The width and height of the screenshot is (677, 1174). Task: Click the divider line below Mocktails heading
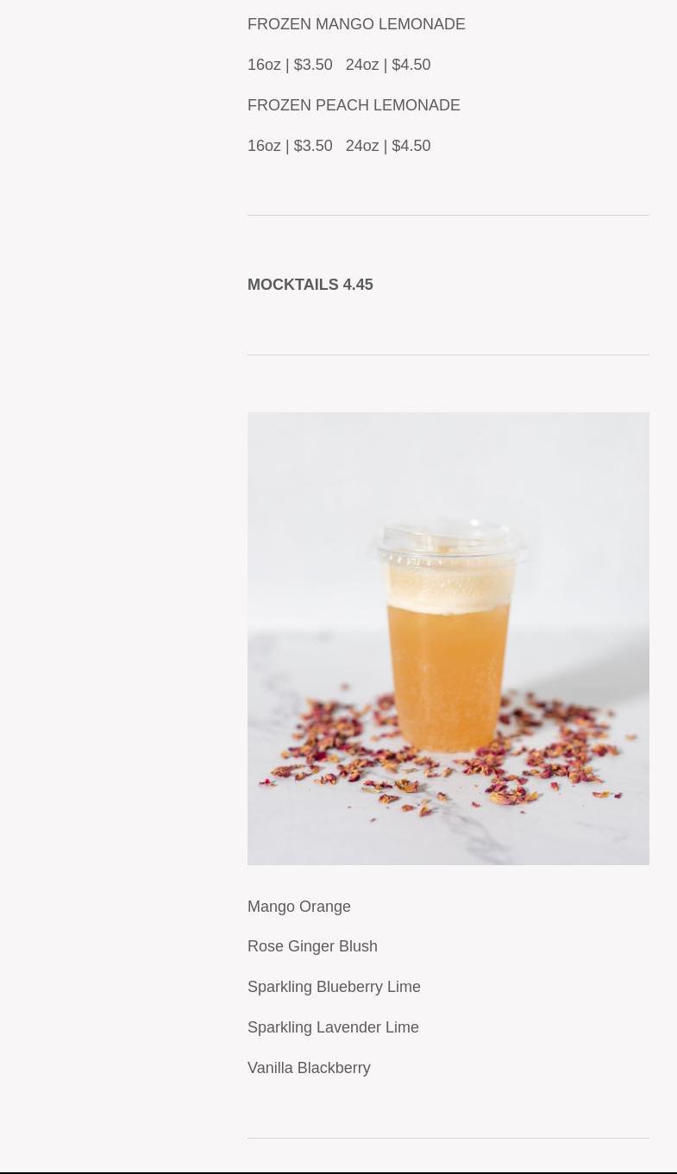pos(448,355)
